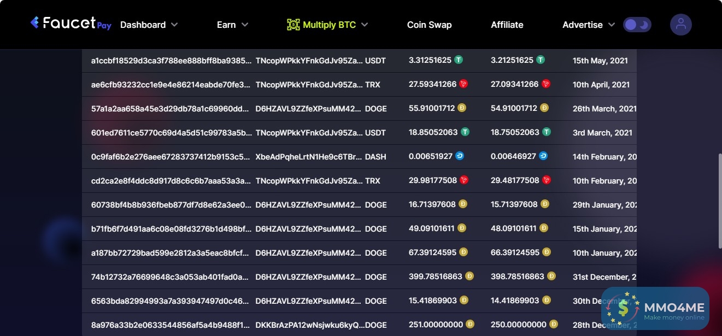Click DASH coin icon beside 0.00651927
Viewport: 722px width, 336px height.
[x=460, y=156]
